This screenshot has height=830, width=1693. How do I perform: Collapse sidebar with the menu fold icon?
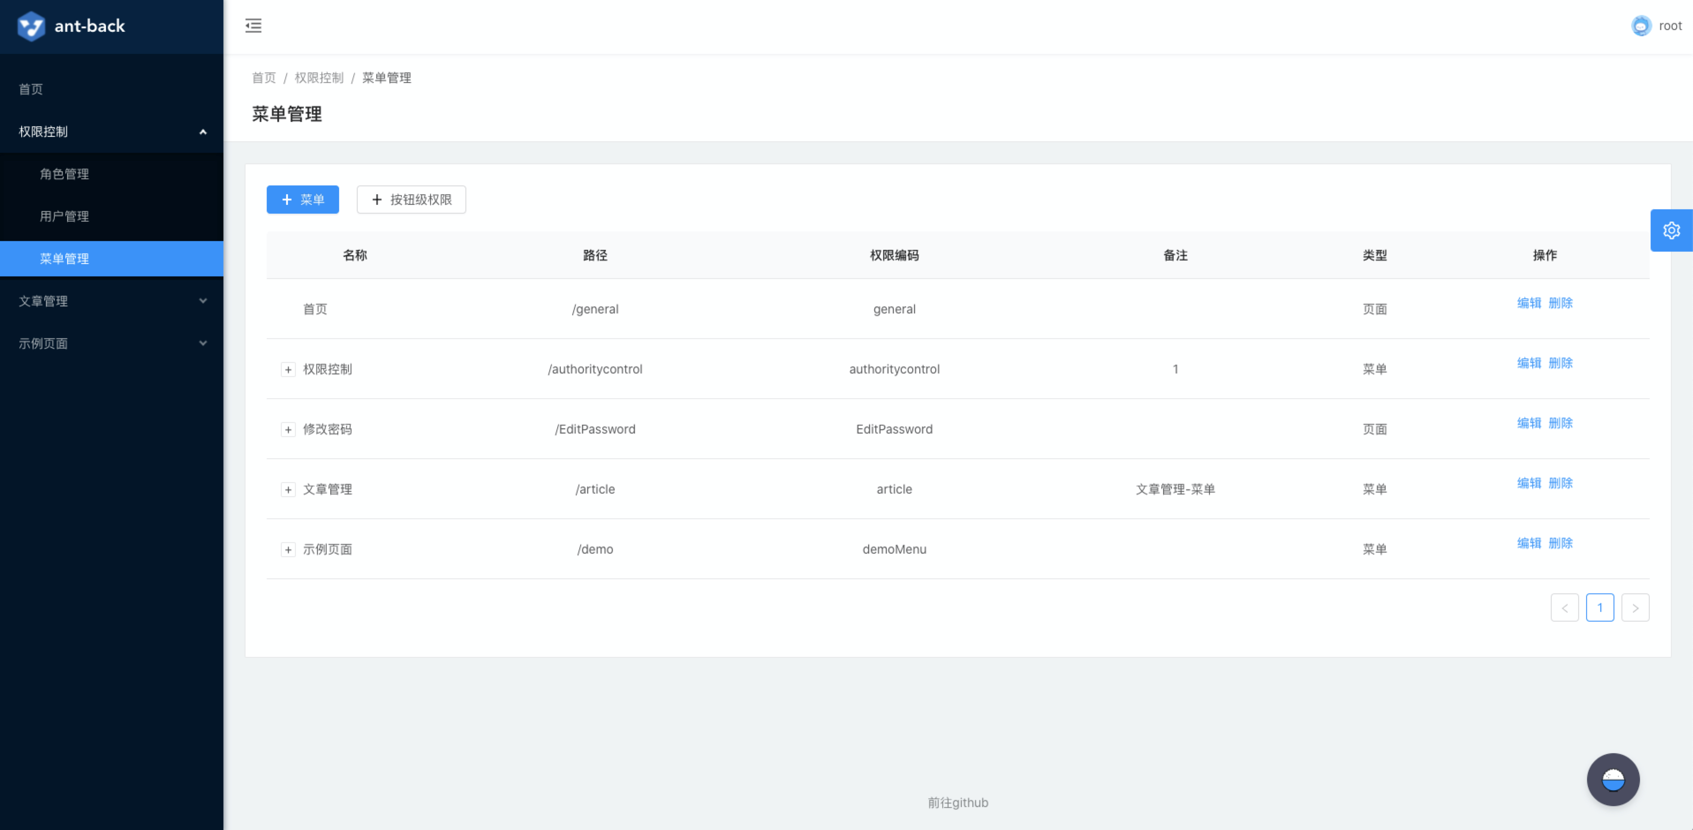[253, 26]
